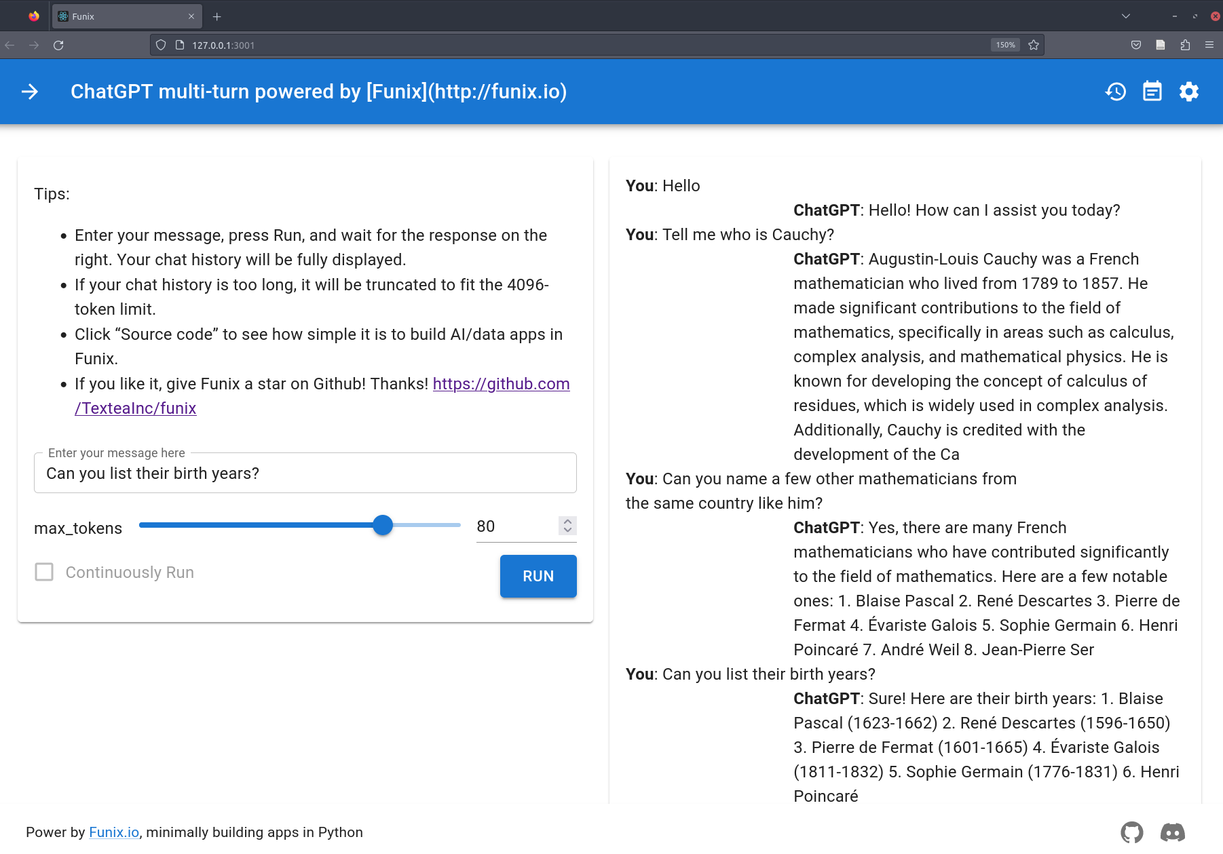1223x854 pixels.
Task: Open the sidebar with the arrow icon
Action: point(30,92)
